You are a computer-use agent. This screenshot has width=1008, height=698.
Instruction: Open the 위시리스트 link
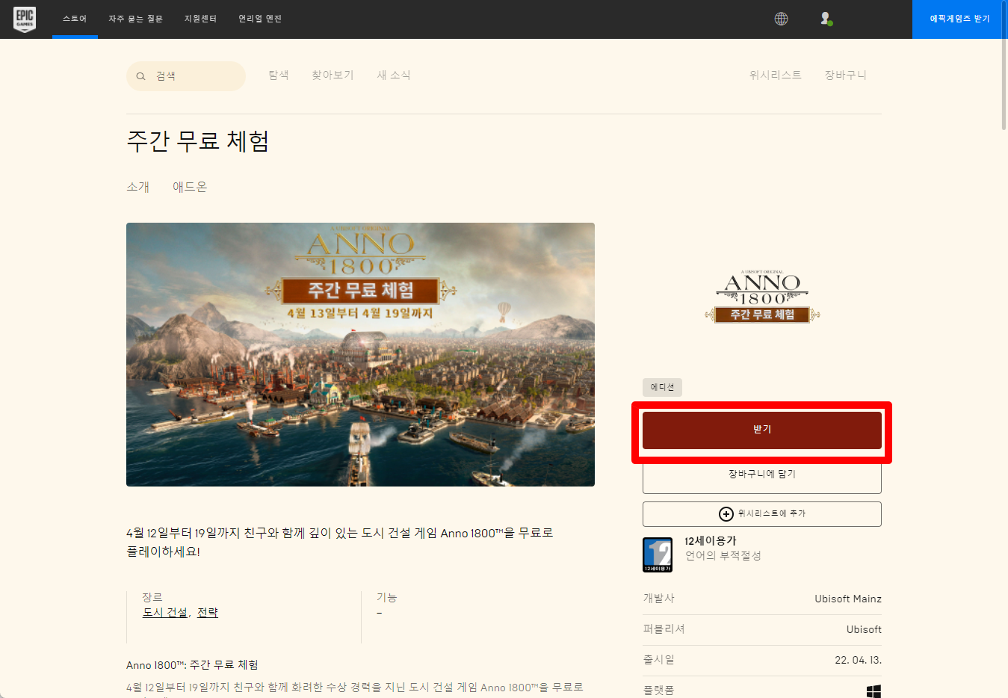[776, 75]
